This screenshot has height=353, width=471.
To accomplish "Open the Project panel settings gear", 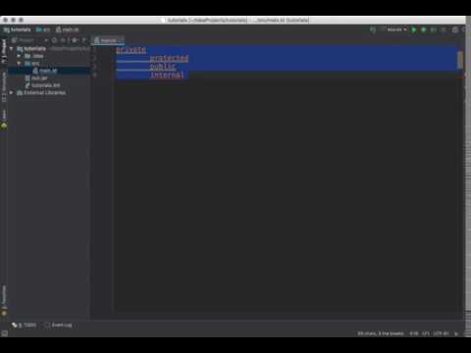I will click(75, 40).
